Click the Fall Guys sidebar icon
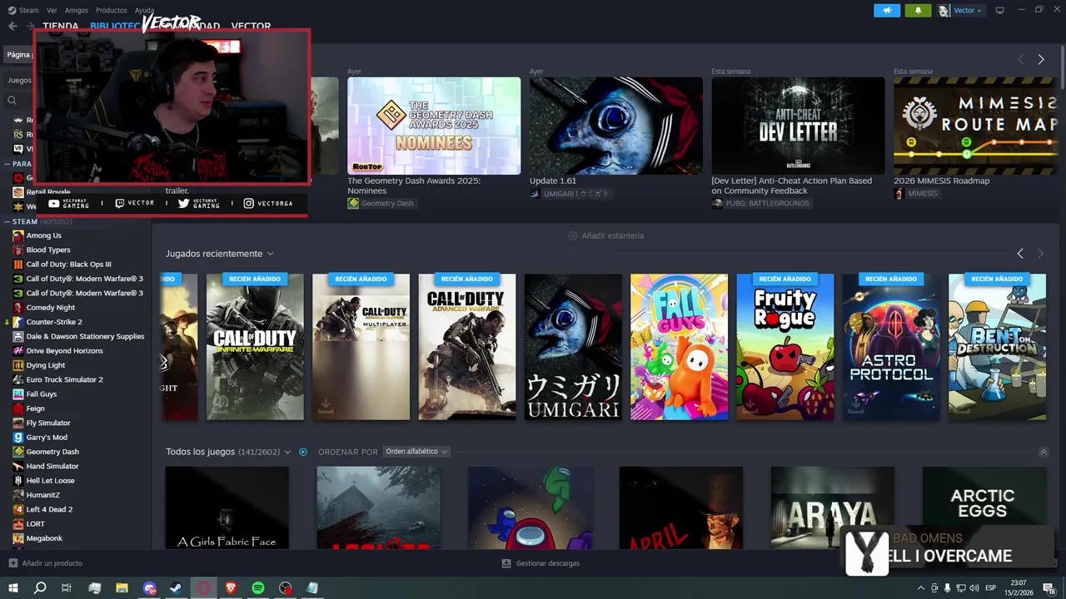 click(x=17, y=394)
